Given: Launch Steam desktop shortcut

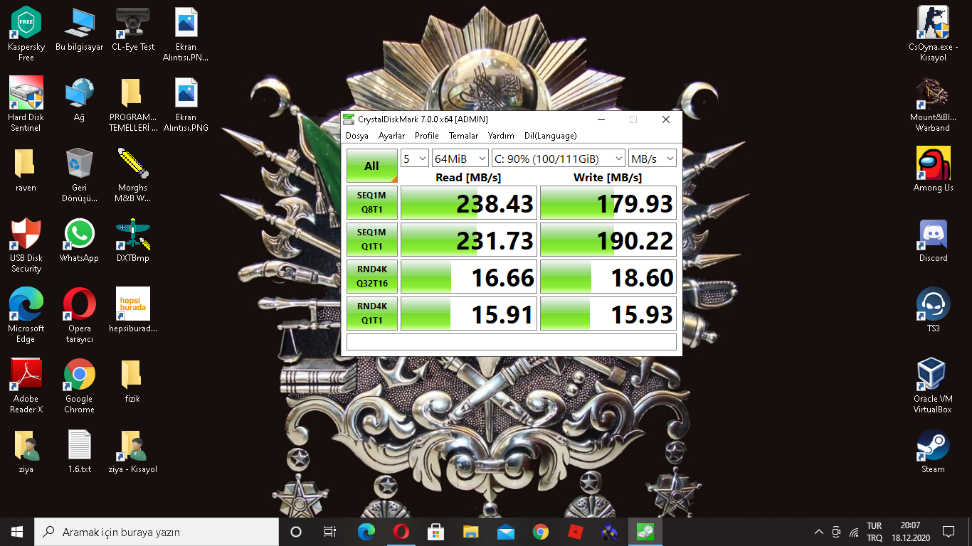Looking at the screenshot, I should pos(933,451).
